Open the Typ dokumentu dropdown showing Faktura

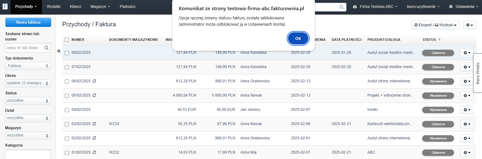point(28,66)
